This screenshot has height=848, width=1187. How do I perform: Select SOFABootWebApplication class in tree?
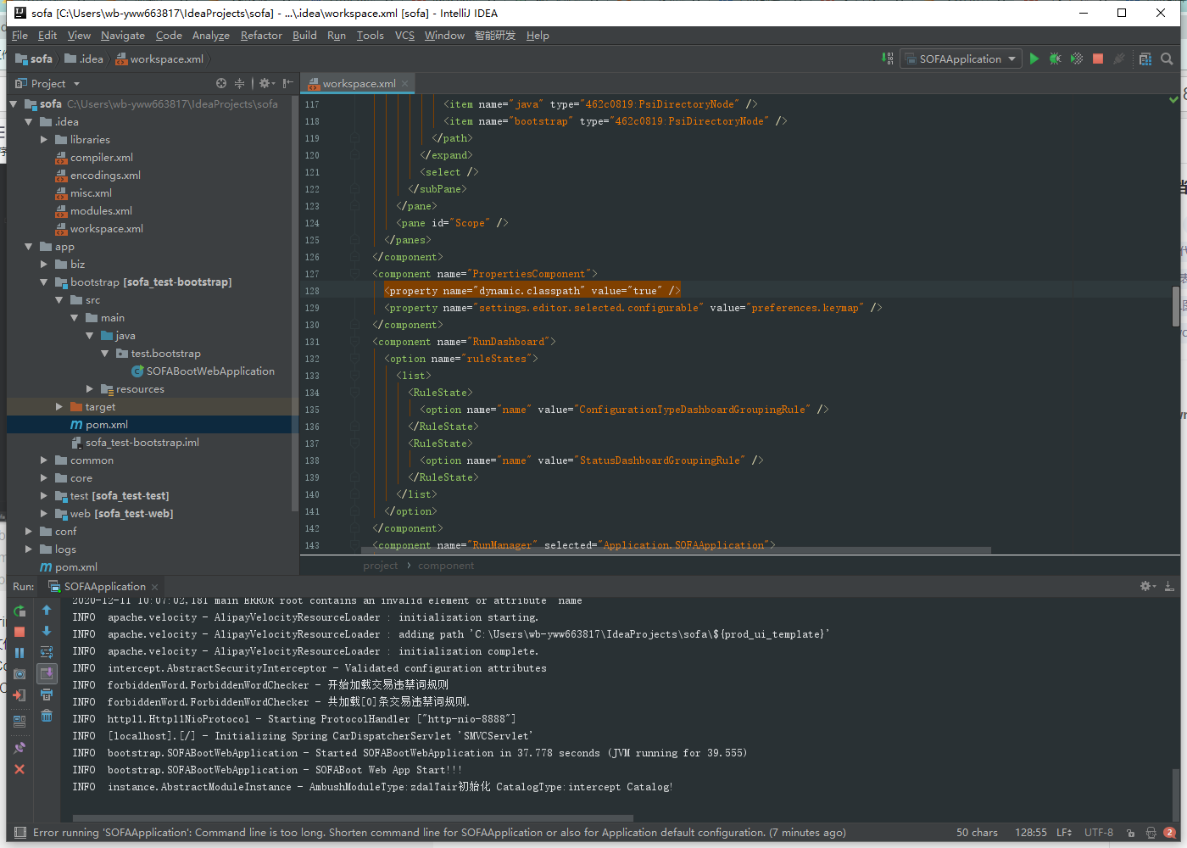pos(203,371)
